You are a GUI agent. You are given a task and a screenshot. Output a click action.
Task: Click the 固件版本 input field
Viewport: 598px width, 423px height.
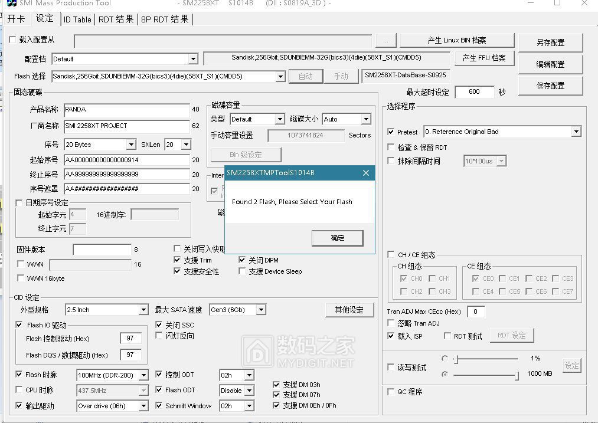(x=102, y=250)
